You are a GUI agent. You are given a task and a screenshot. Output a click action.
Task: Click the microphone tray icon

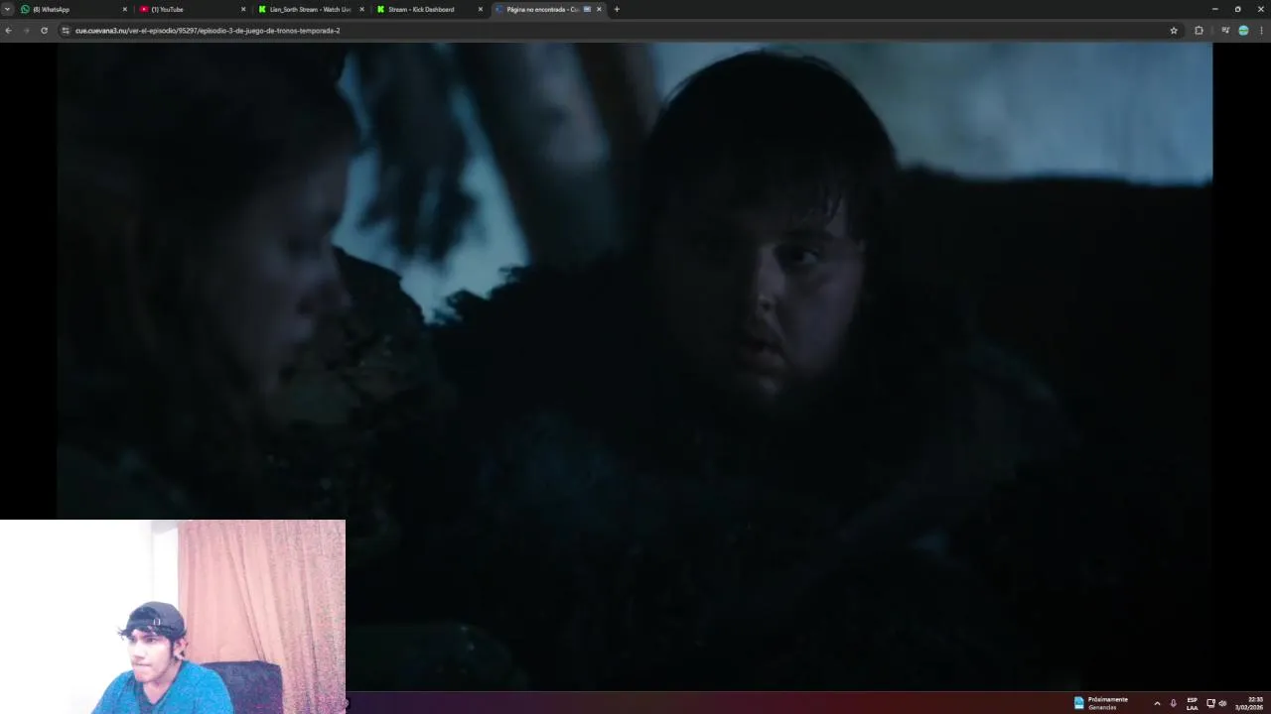pos(1174,703)
